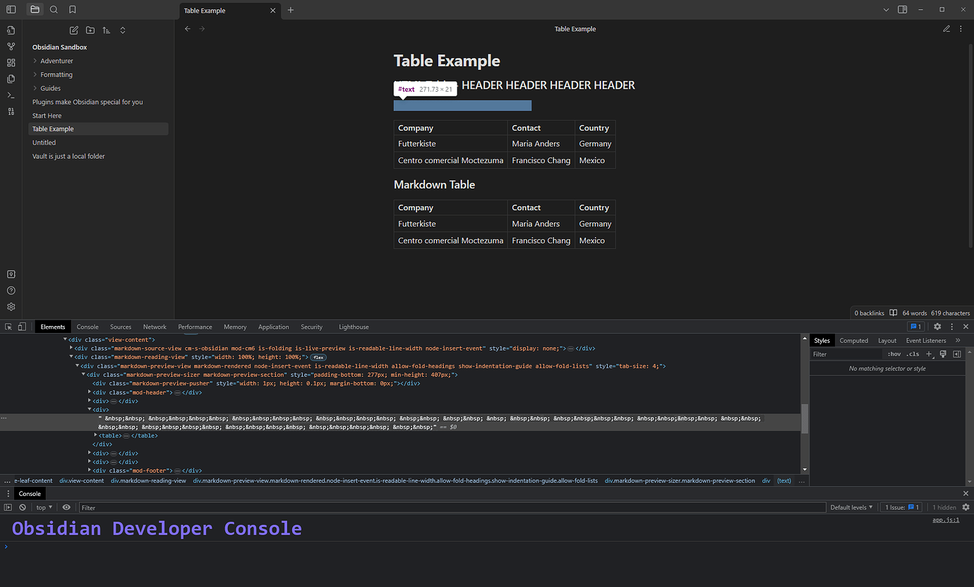This screenshot has width=974, height=587.
Task: Create a new note with the pencil icon
Action: pos(73,30)
